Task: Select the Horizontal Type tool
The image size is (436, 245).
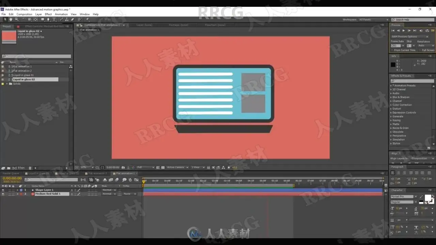Action: coord(54,19)
